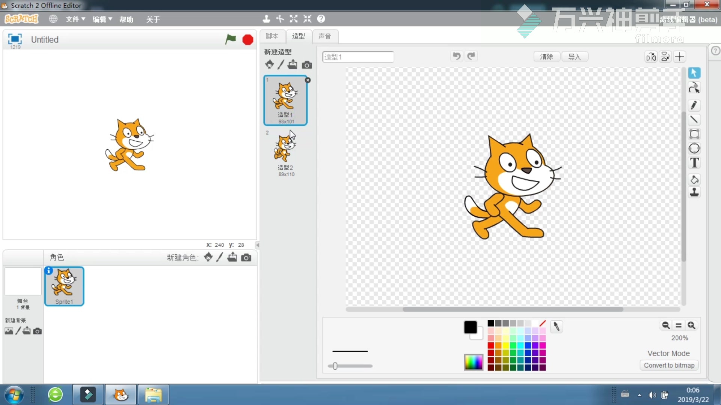Screen dimensions: 721x405
Task: Click the 导入 import button
Action: click(x=575, y=57)
